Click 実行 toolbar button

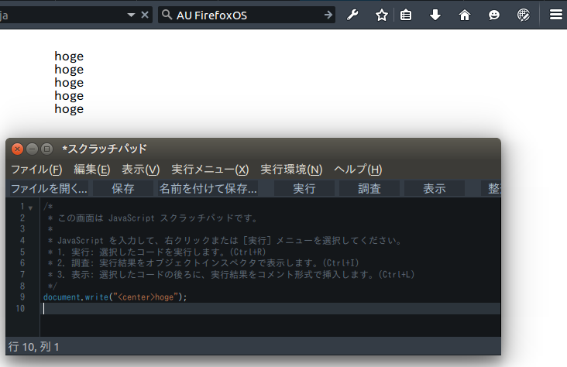pos(304,188)
